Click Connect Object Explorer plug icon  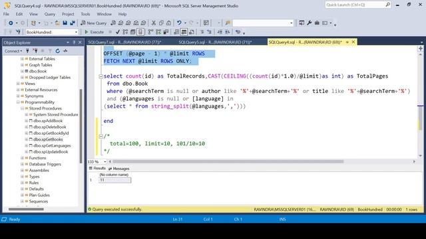[x=27, y=51]
